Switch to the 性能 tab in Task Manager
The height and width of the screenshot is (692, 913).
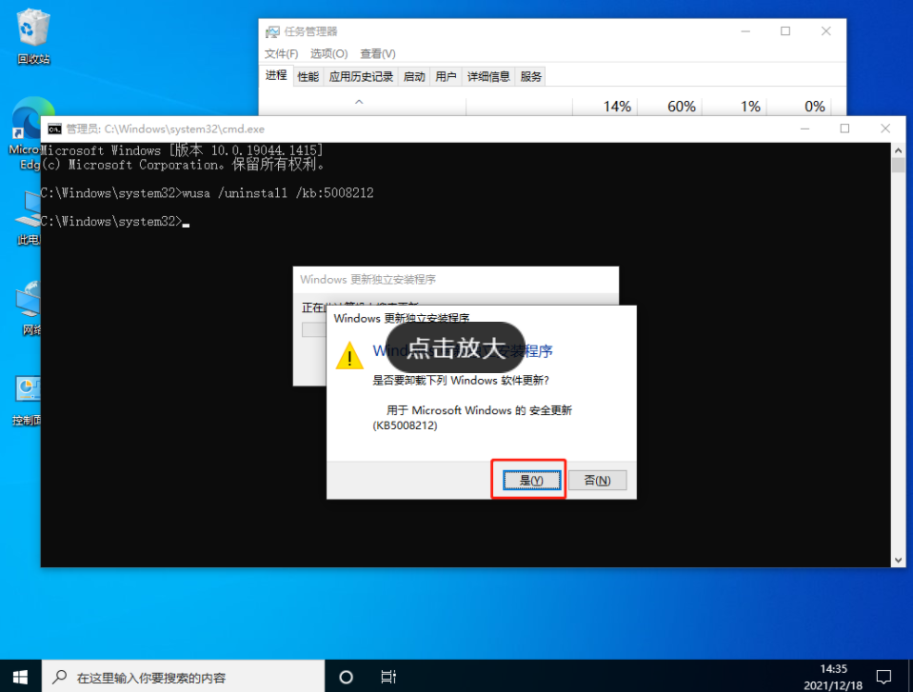[x=307, y=76]
